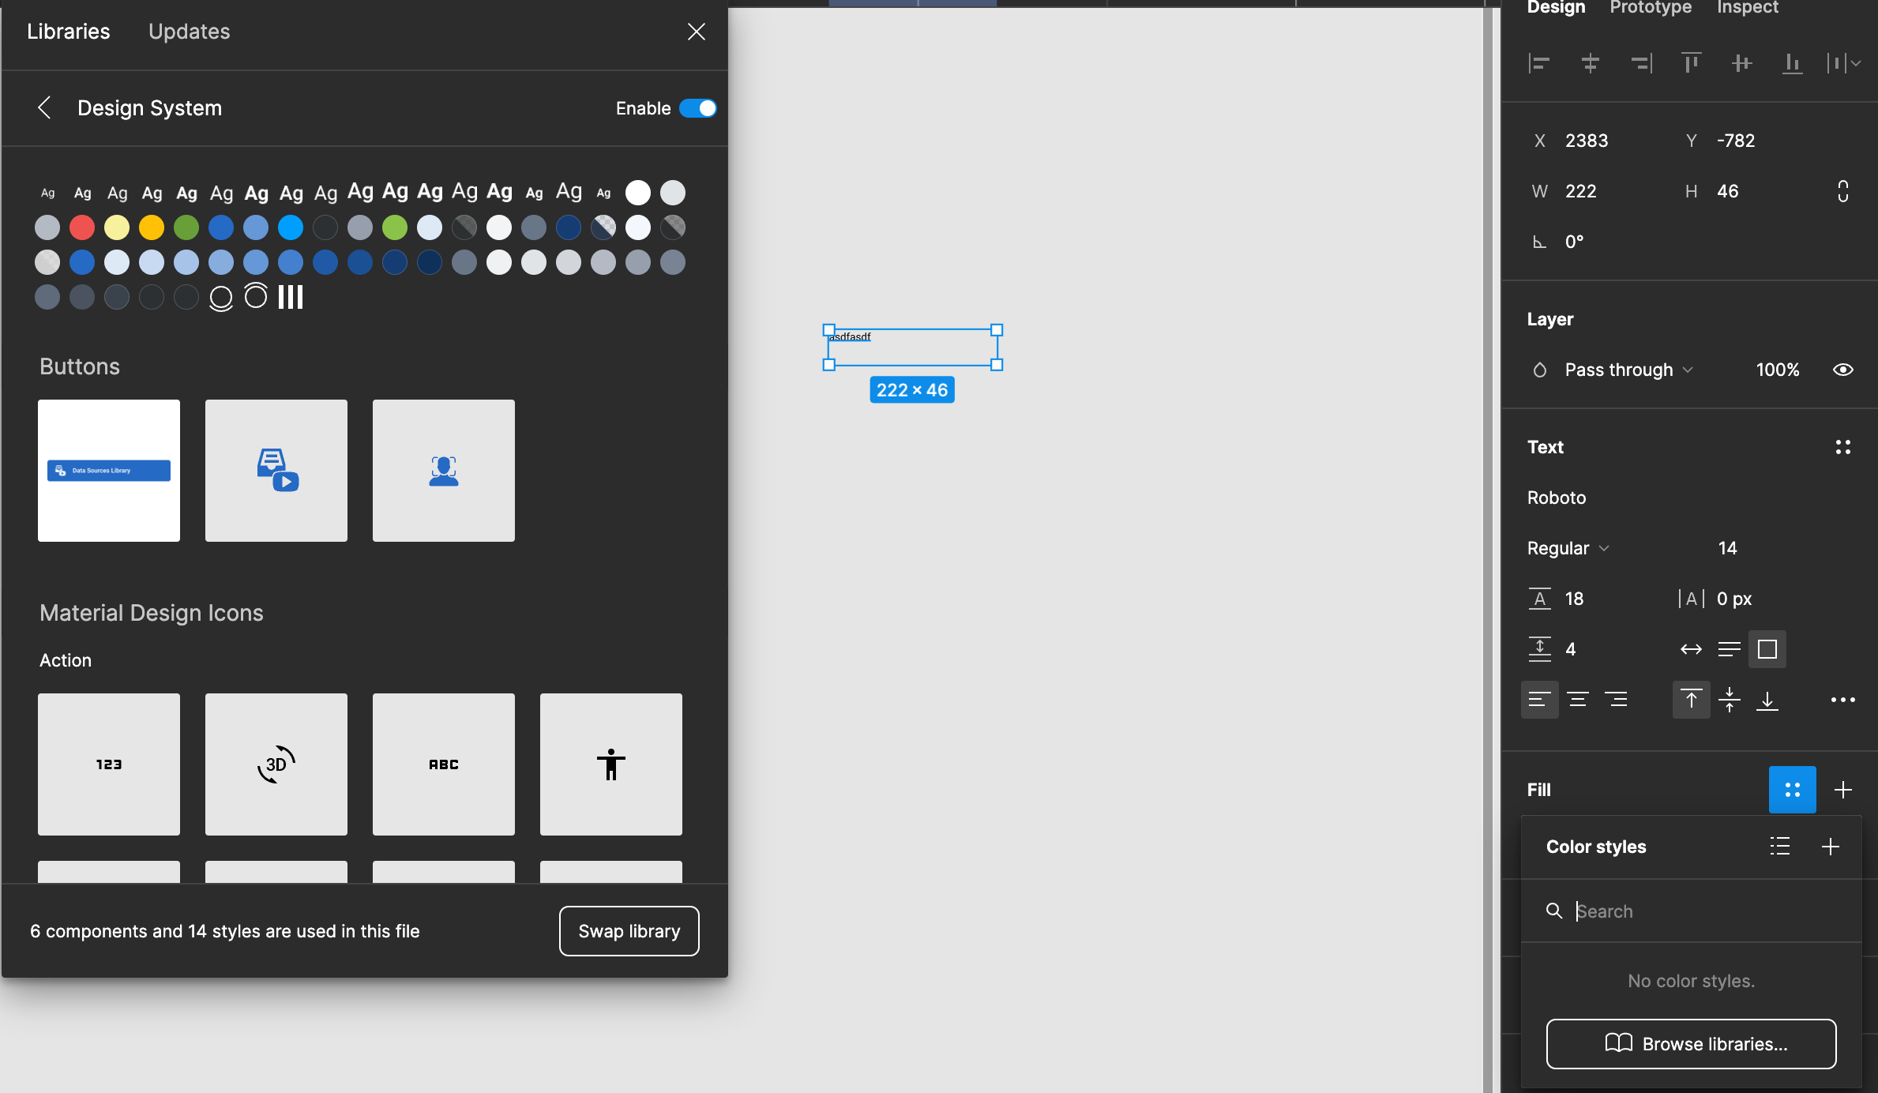Click the constrain proportions lock icon
Screen dimensions: 1878x1093
[x=1843, y=190]
